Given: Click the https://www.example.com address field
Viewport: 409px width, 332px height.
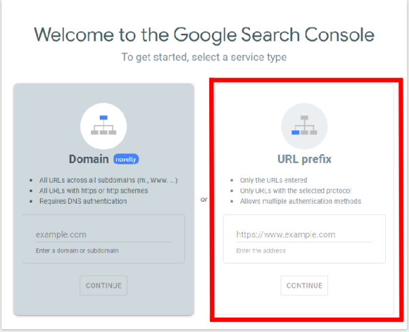Looking at the screenshot, I should coord(304,234).
